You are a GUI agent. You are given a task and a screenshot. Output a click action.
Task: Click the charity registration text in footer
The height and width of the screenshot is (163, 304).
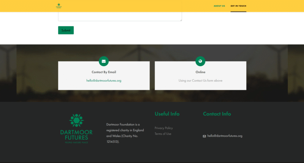pyautogui.click(x=125, y=133)
